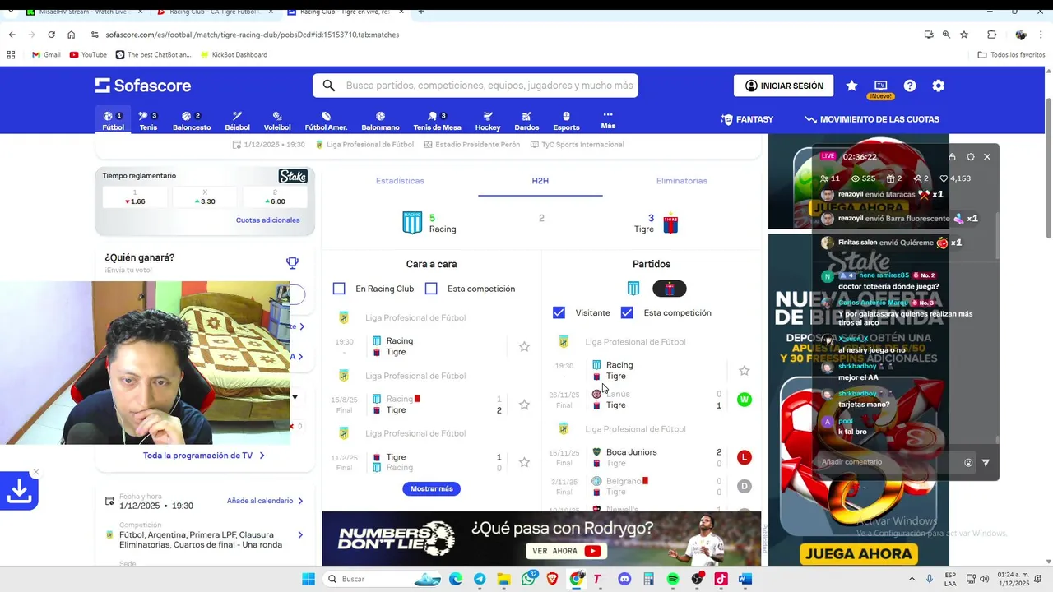Click the Mostrar más button
This screenshot has height=592, width=1053.
tap(432, 488)
